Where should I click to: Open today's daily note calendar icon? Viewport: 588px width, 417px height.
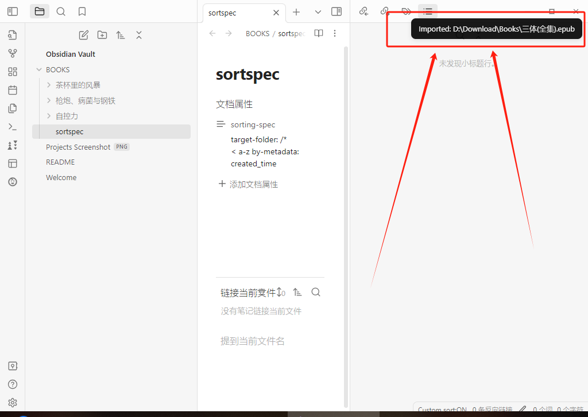click(x=13, y=90)
